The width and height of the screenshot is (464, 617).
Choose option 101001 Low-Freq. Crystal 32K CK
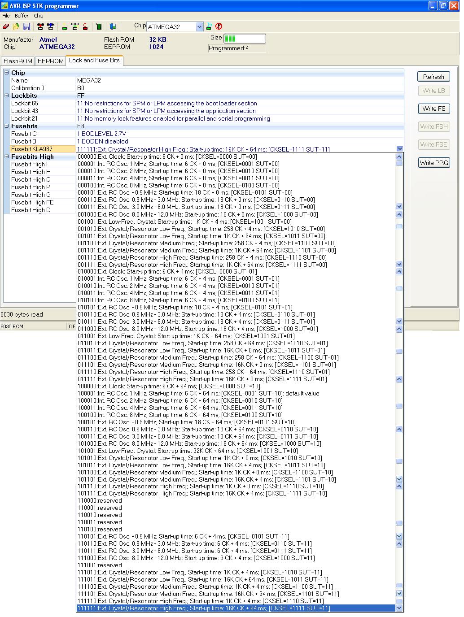pos(236,451)
